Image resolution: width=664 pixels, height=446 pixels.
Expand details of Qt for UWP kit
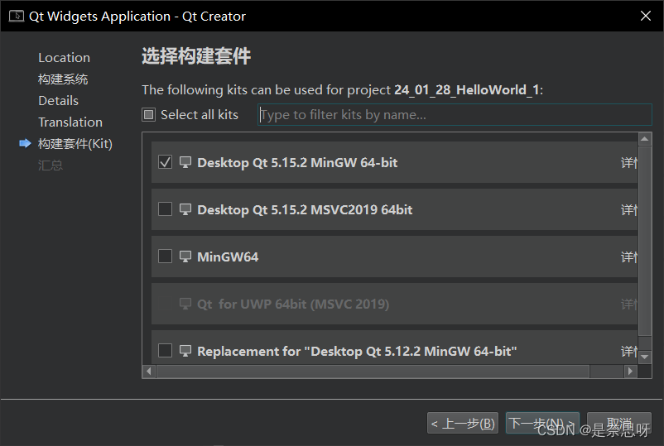tap(629, 304)
